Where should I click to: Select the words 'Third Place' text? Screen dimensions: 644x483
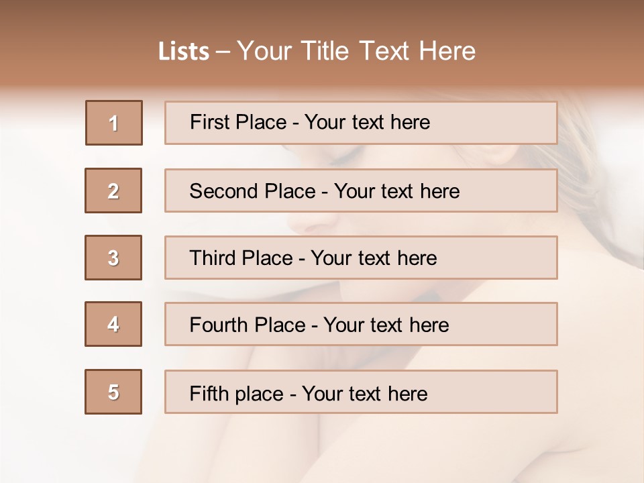point(241,258)
